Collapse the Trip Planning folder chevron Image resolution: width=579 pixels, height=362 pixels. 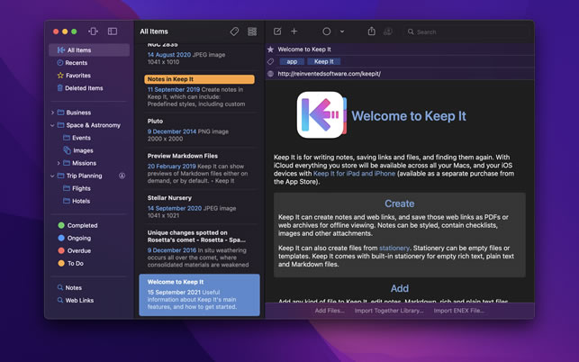pos(52,176)
